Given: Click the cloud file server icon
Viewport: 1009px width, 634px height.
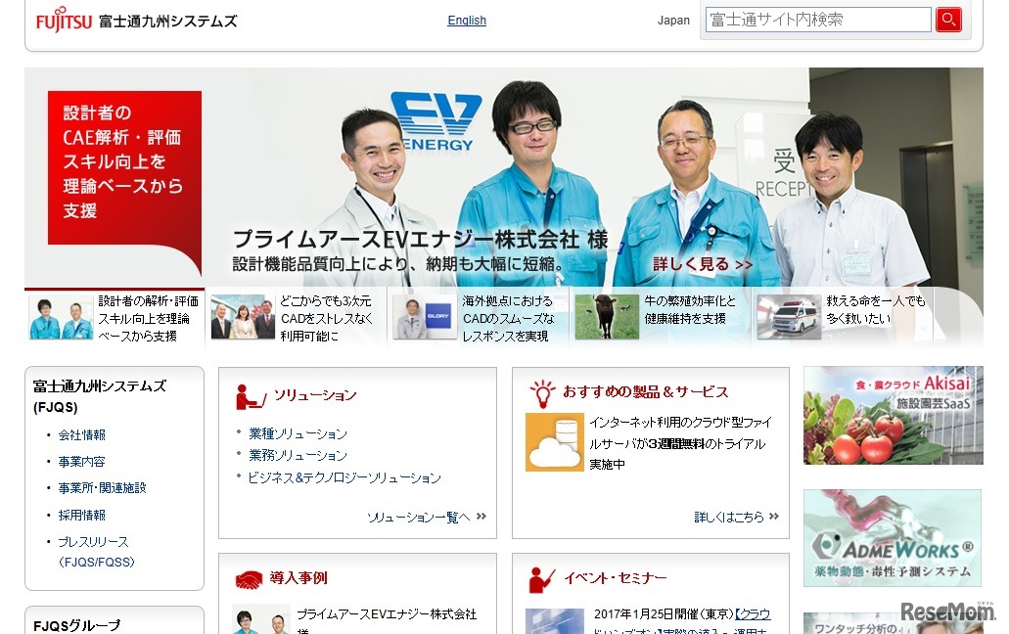Looking at the screenshot, I should pyautogui.click(x=554, y=442).
